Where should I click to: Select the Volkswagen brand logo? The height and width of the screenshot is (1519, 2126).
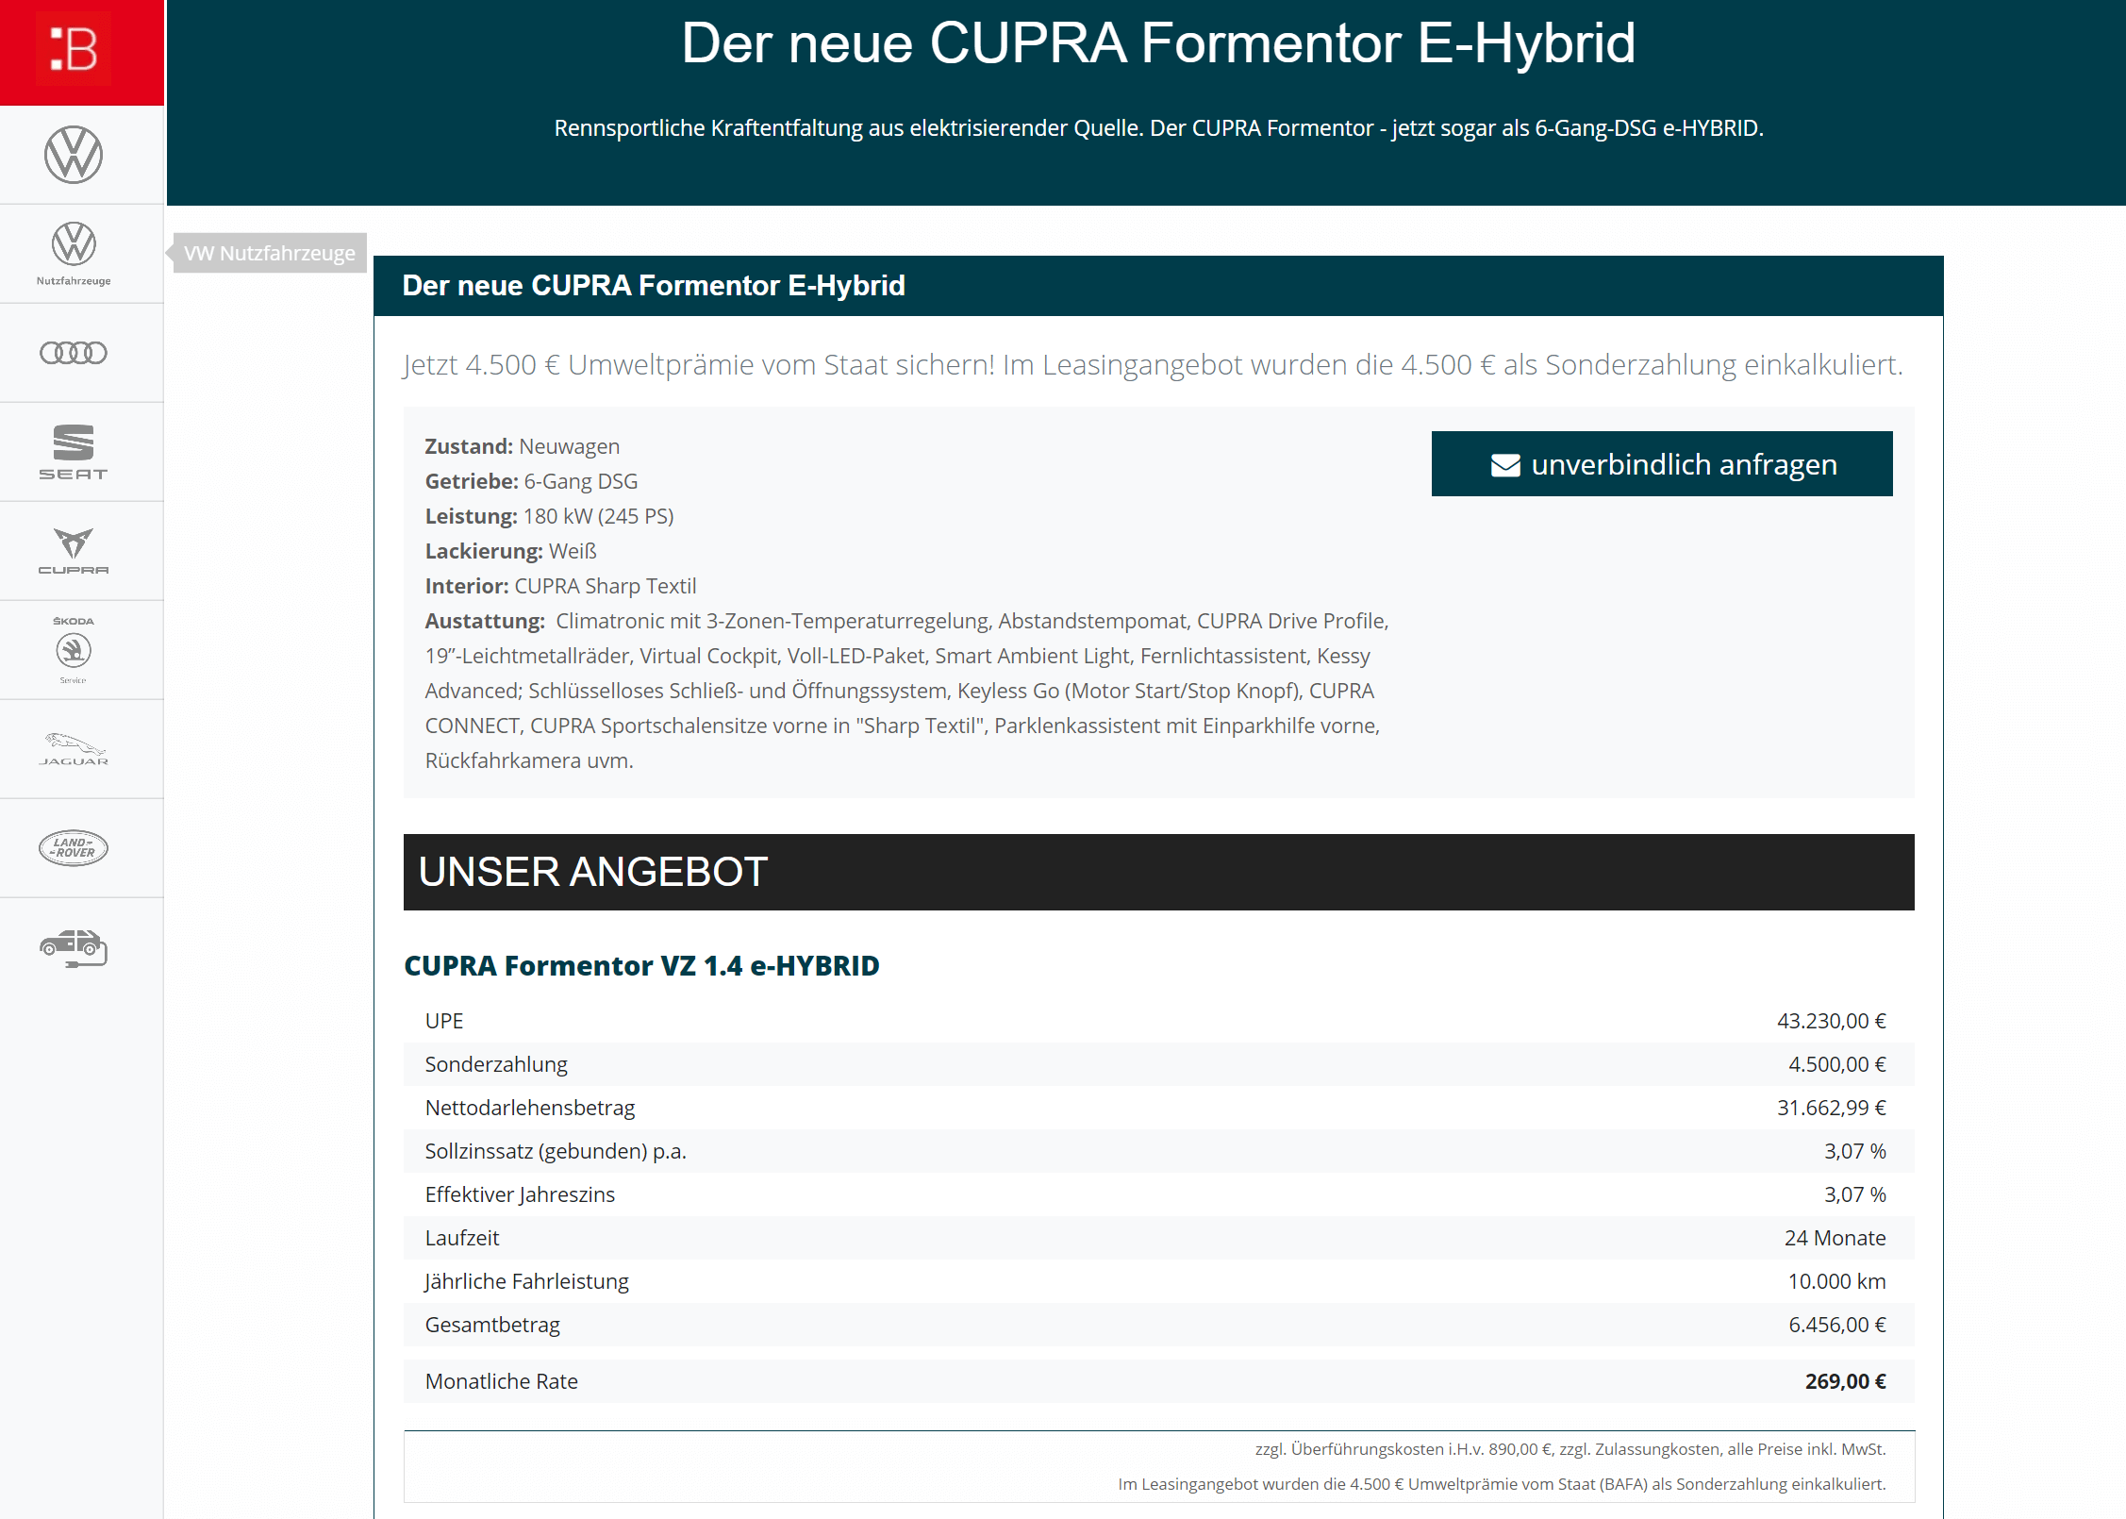point(74,155)
